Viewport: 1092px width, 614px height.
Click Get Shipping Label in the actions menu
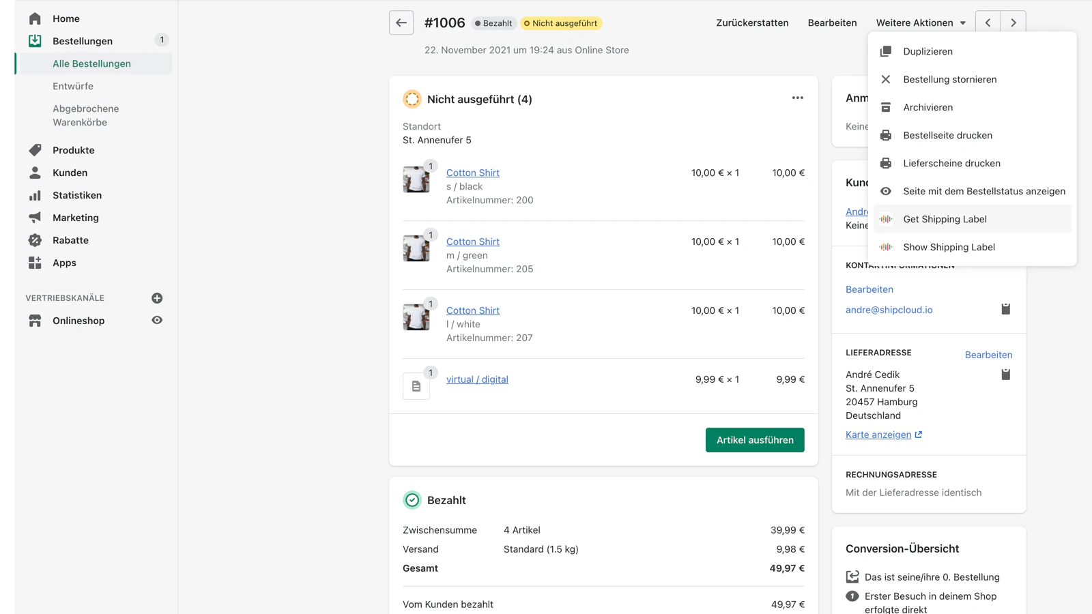pos(945,219)
